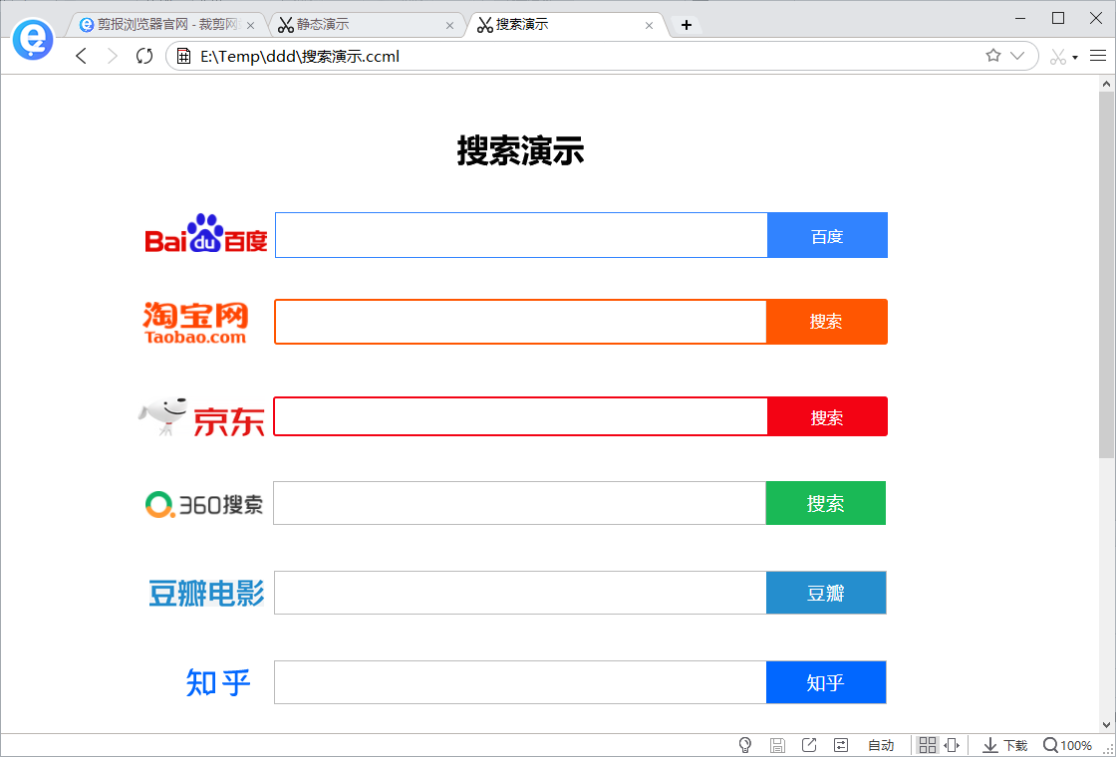The height and width of the screenshot is (757, 1116).
Task: Click the orange Taobao 搜索 button
Action: click(x=826, y=322)
